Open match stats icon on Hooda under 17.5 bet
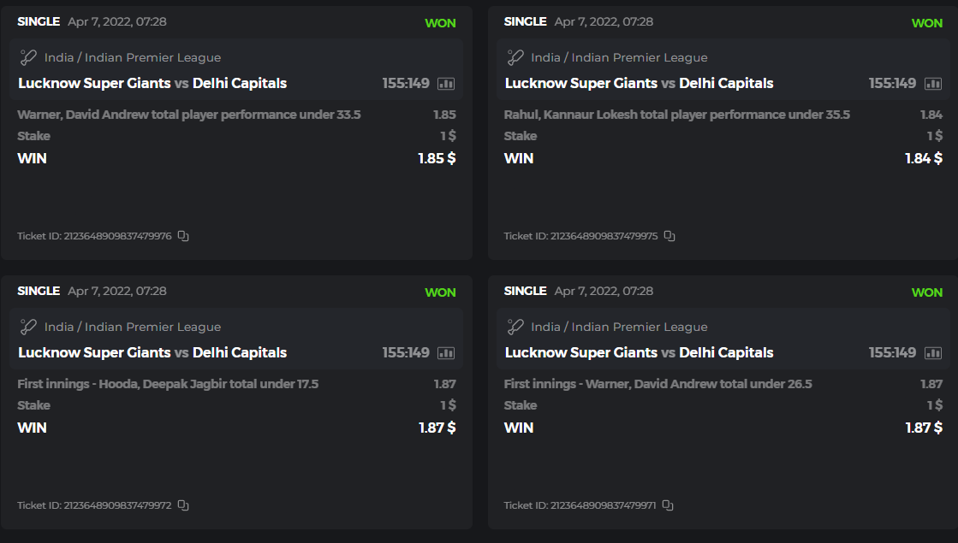 point(446,353)
